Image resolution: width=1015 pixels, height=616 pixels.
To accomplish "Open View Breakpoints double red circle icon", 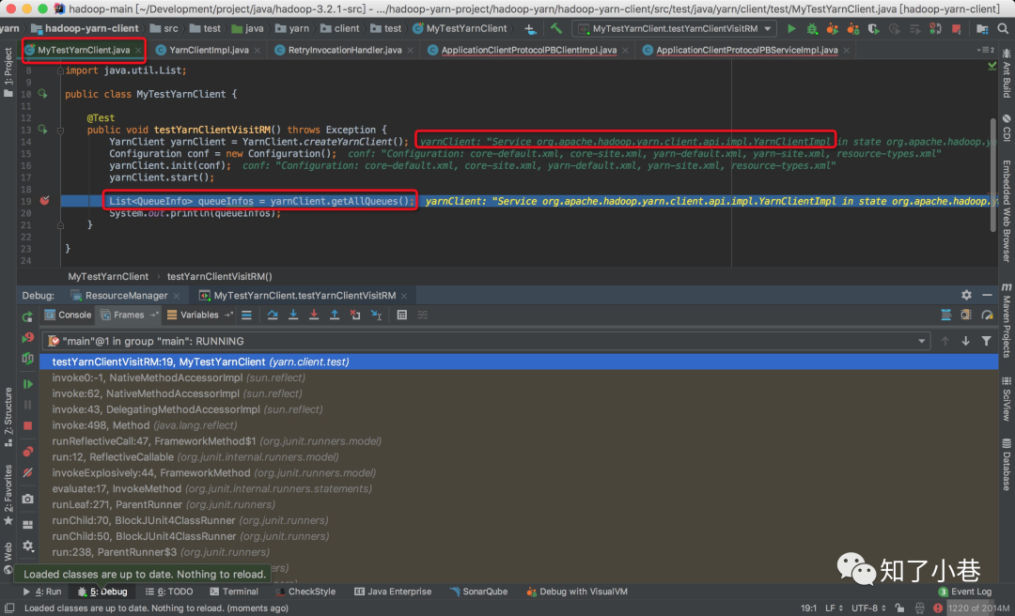I will [x=27, y=452].
